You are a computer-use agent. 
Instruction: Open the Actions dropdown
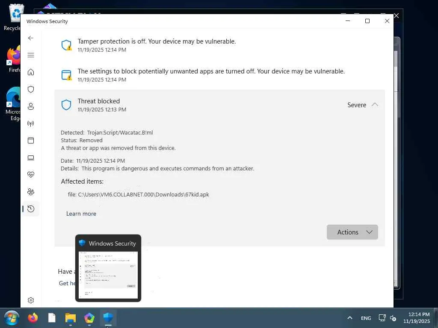pos(352,232)
